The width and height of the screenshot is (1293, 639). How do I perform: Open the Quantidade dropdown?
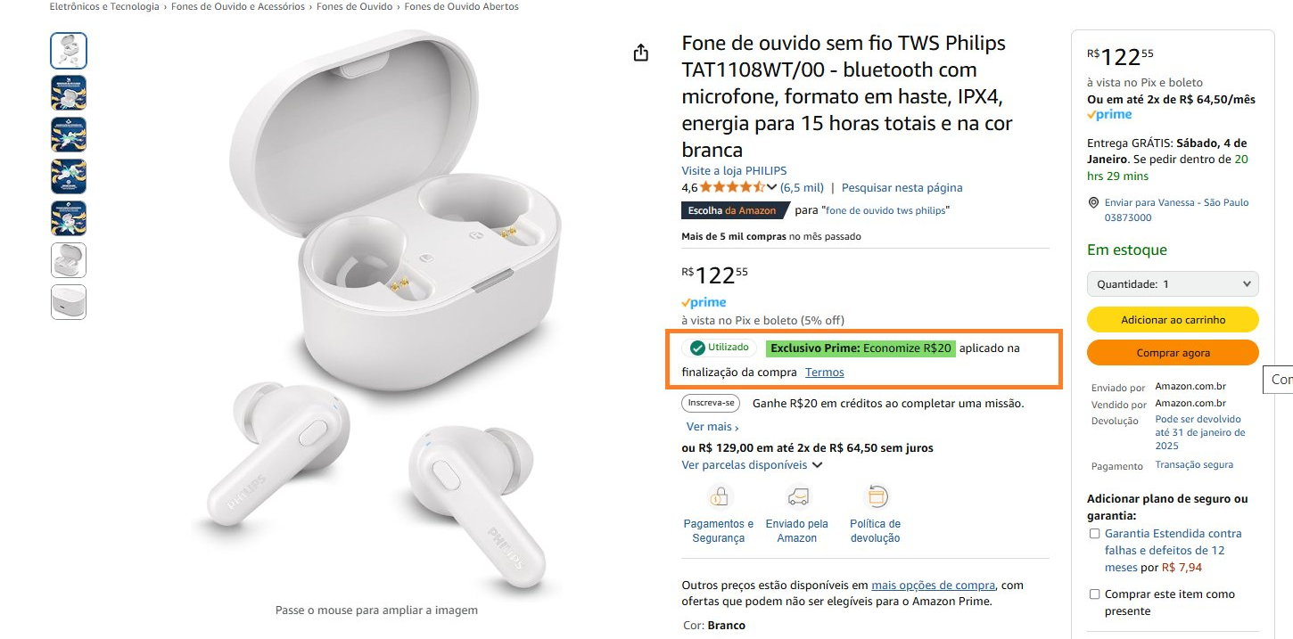click(x=1173, y=284)
